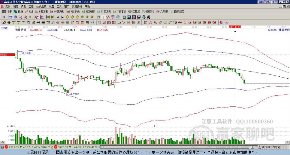Select the hand pan tool

(98, 17)
